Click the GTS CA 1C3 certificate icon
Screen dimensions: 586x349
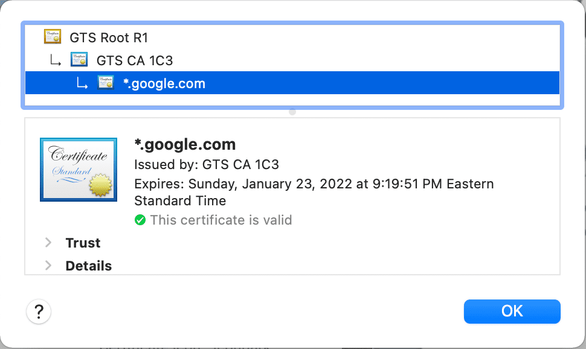coord(79,59)
